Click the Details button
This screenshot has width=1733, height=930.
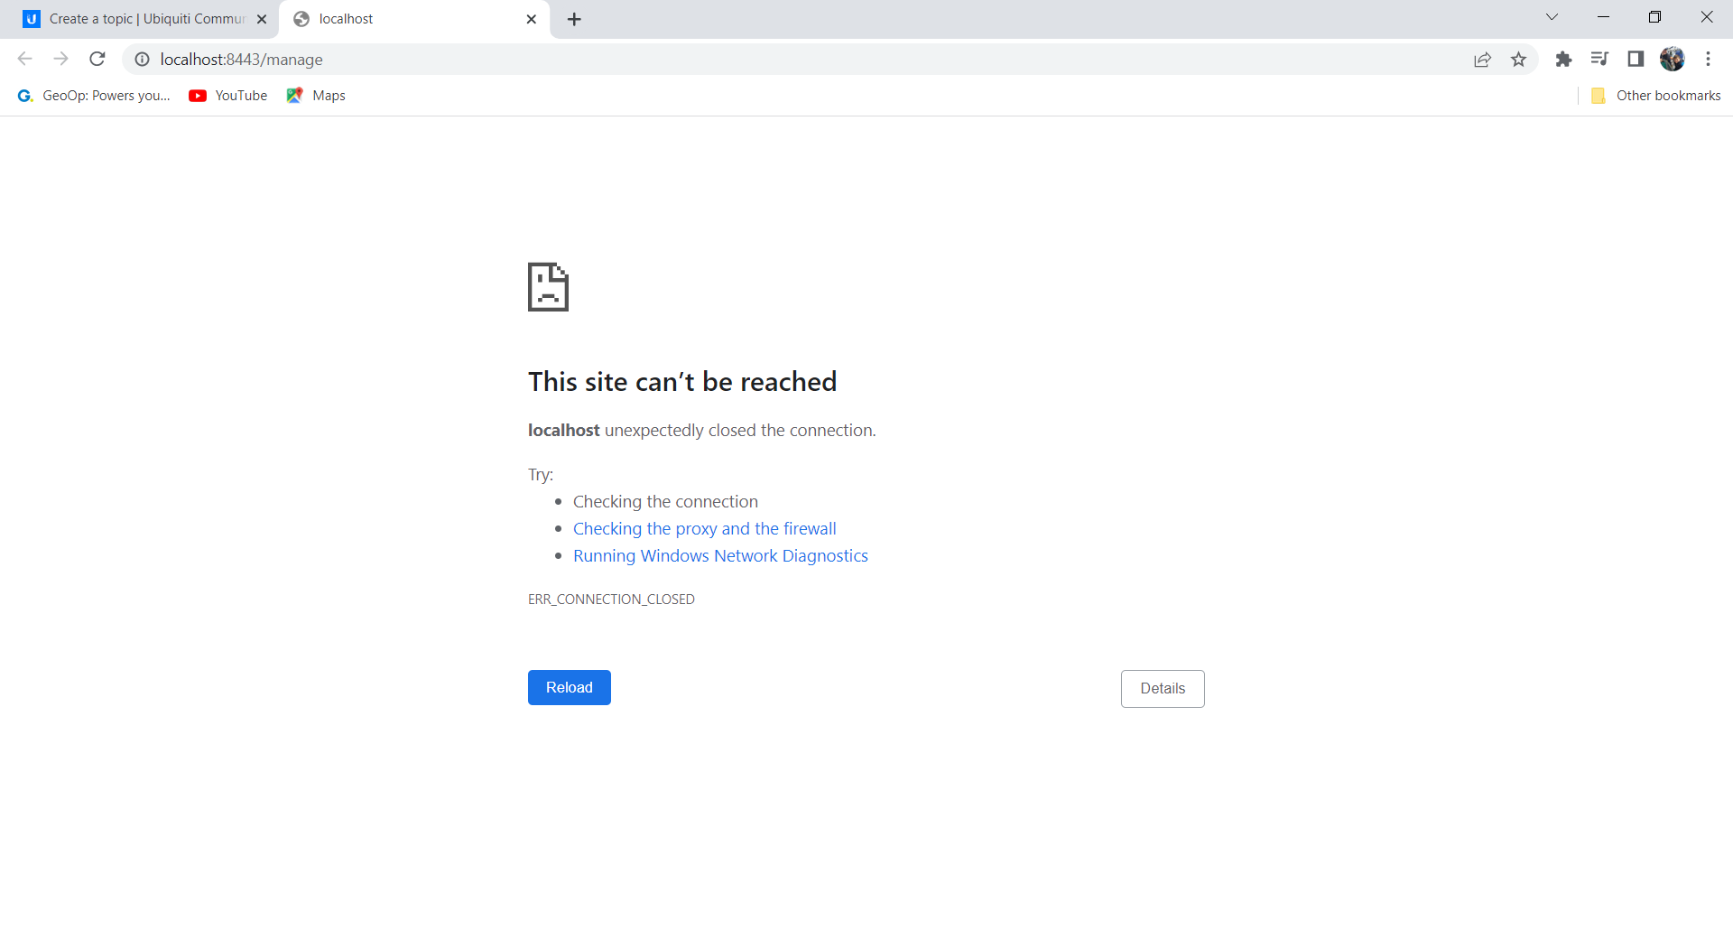click(1162, 689)
